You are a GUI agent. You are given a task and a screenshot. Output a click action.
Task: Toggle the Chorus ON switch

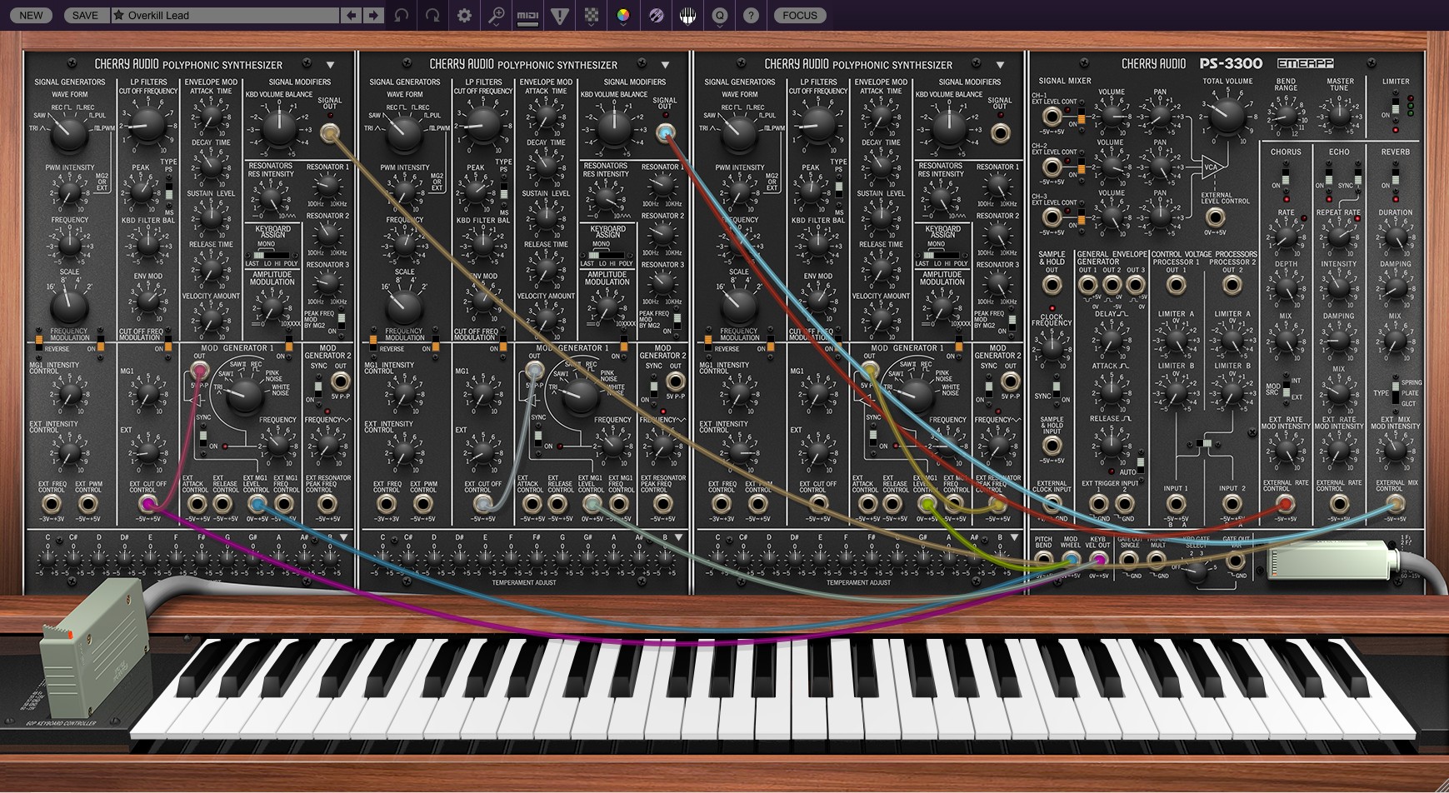pos(1286,178)
